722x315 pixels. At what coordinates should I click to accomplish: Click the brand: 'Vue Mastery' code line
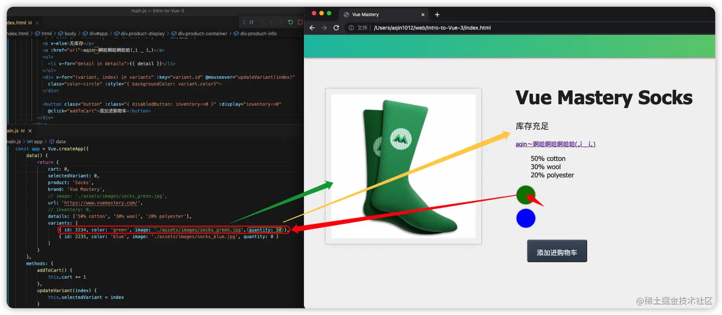76,189
